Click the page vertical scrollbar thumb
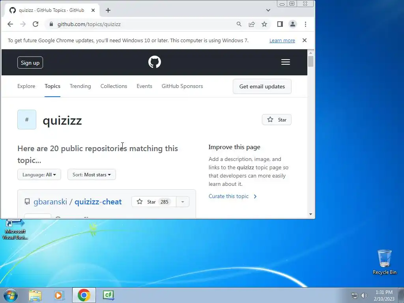The width and height of the screenshot is (404, 303). click(x=310, y=61)
